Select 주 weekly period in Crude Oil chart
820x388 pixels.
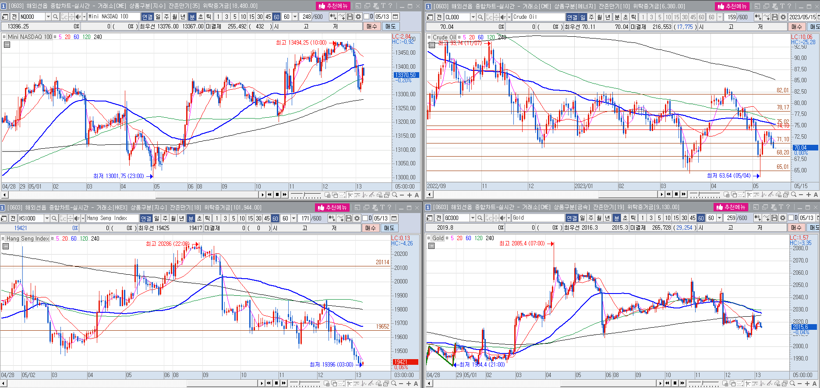coord(591,17)
